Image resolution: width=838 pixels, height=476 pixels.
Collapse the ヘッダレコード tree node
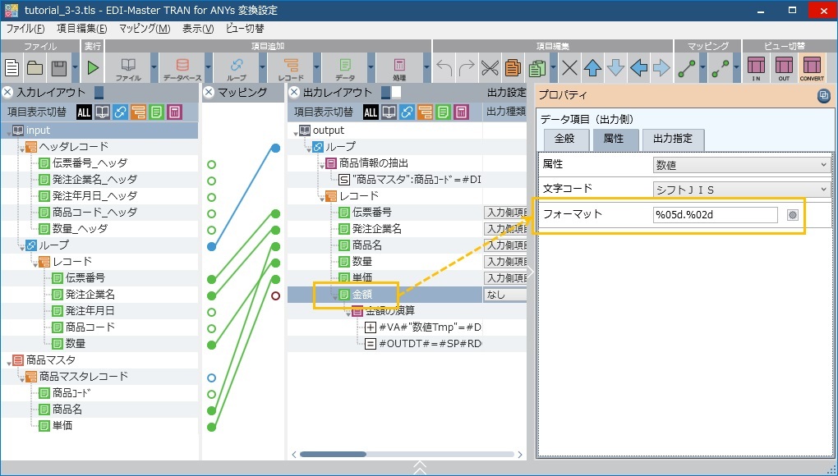point(20,147)
